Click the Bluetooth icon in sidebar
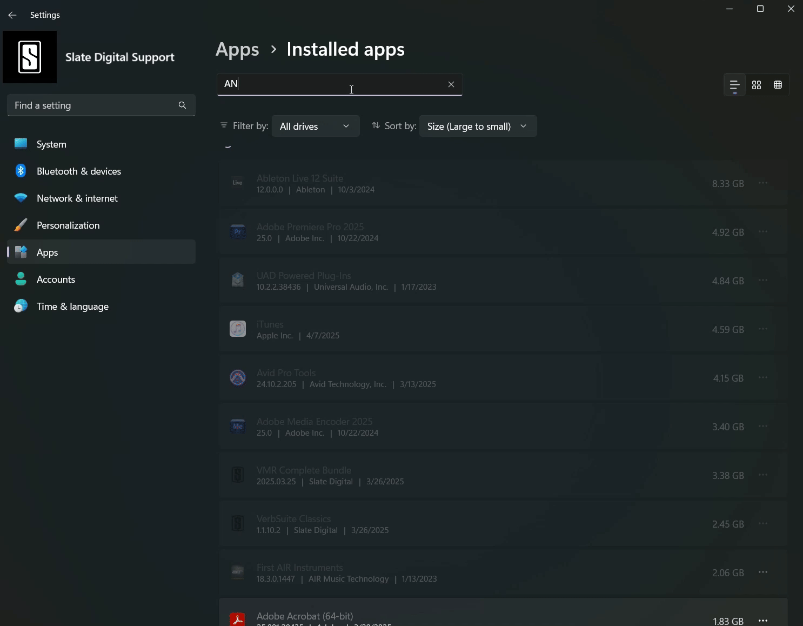This screenshot has height=626, width=803. [21, 171]
